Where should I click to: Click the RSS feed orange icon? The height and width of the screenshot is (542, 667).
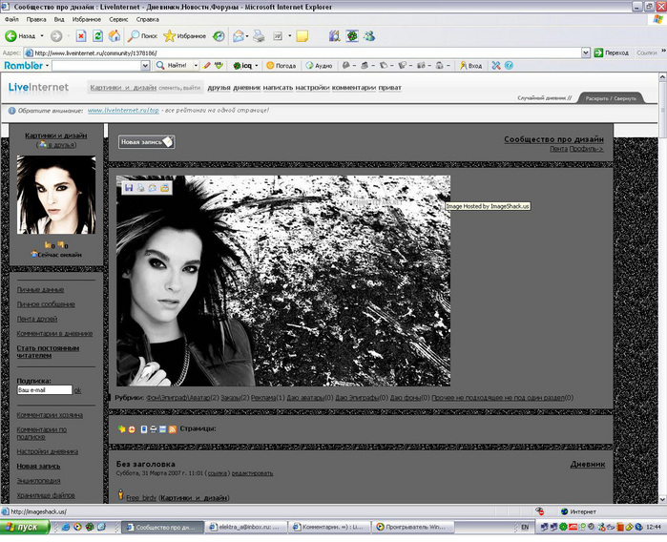point(173,429)
